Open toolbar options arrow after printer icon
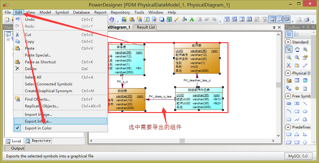 (313, 21)
